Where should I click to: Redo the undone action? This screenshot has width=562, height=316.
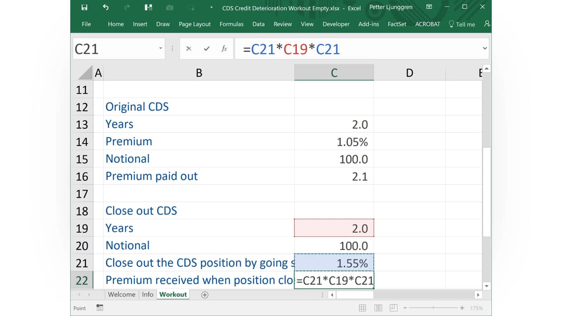pos(127,7)
